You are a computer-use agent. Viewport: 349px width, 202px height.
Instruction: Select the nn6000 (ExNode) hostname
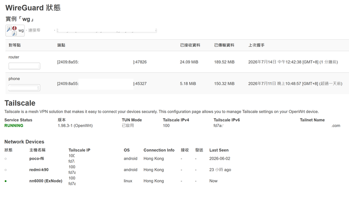[x=46, y=181]
